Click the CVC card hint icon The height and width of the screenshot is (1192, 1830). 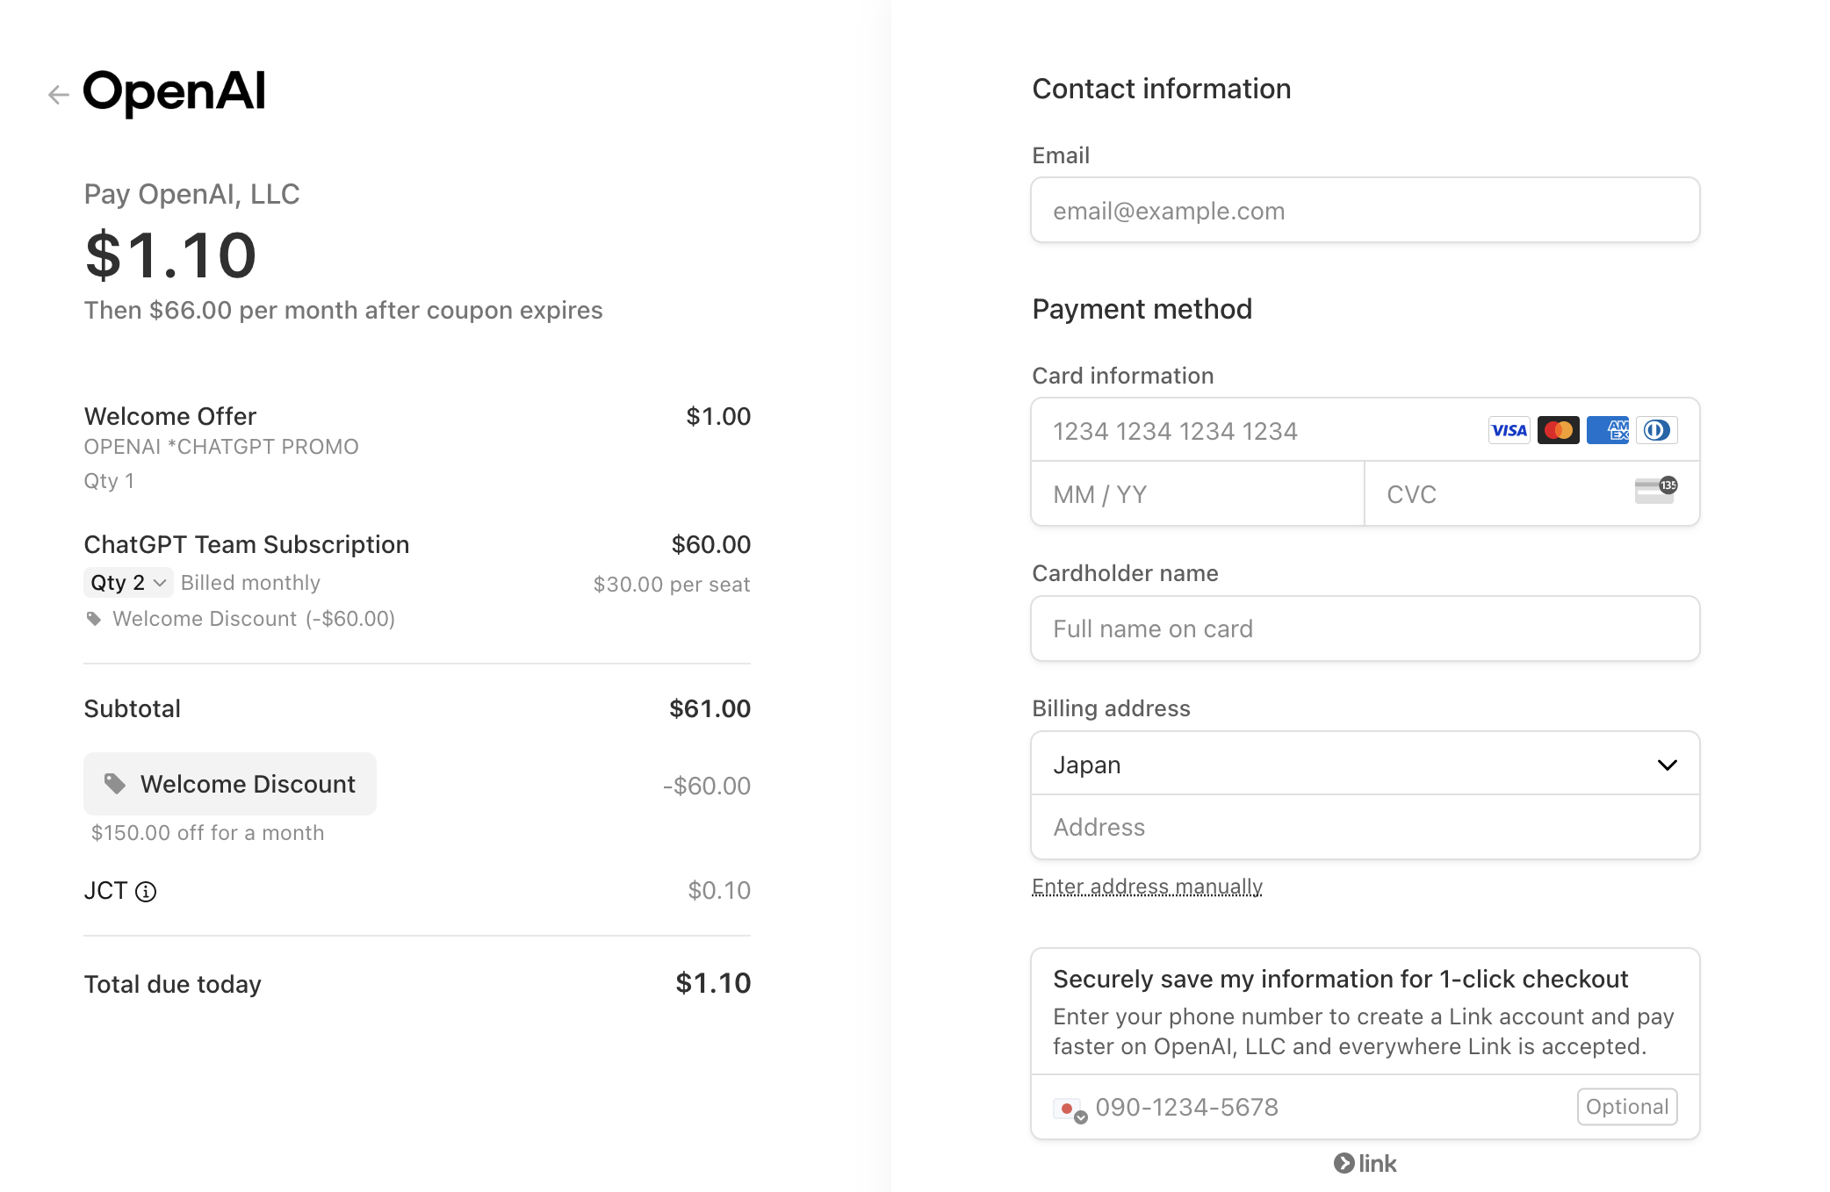click(x=1656, y=491)
